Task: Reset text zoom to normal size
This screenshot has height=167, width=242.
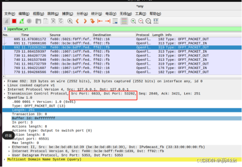Action: click(149, 21)
